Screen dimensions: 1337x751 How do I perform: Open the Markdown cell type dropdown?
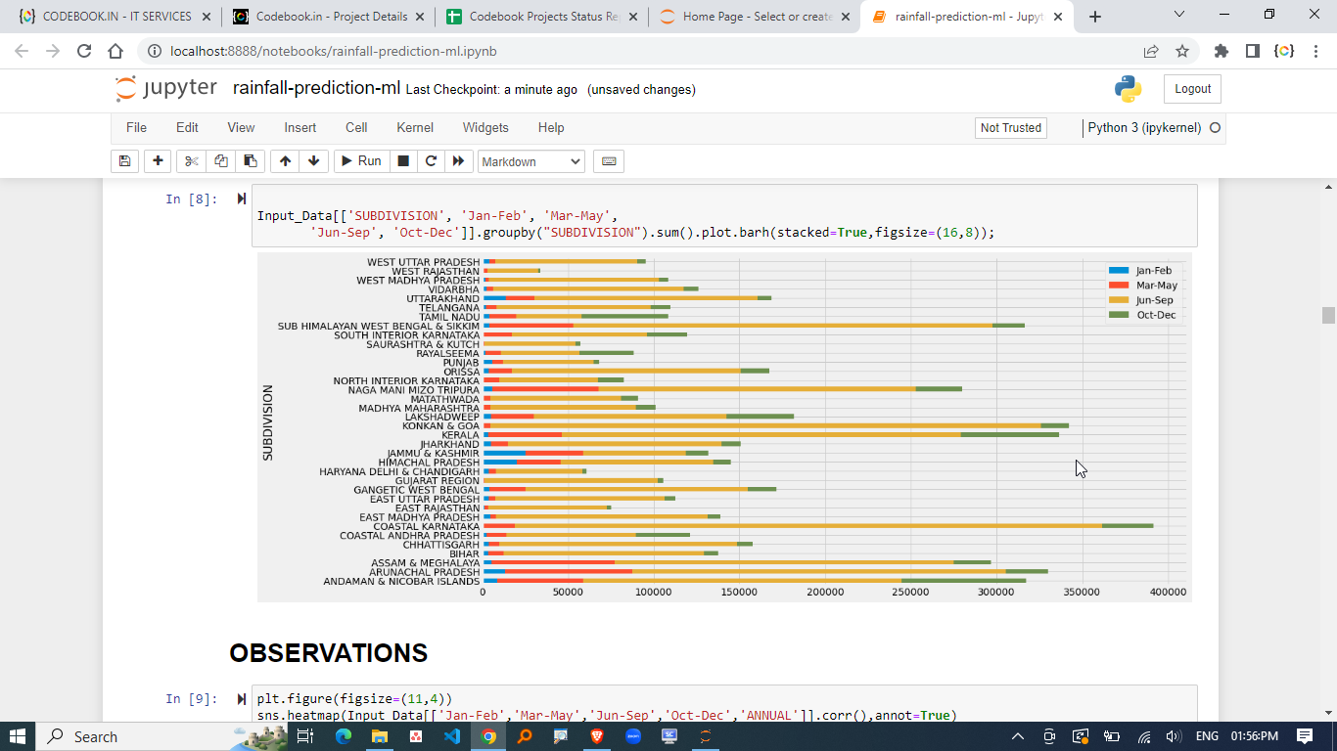point(531,161)
